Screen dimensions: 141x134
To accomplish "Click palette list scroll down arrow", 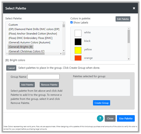I will tap(64, 51).
